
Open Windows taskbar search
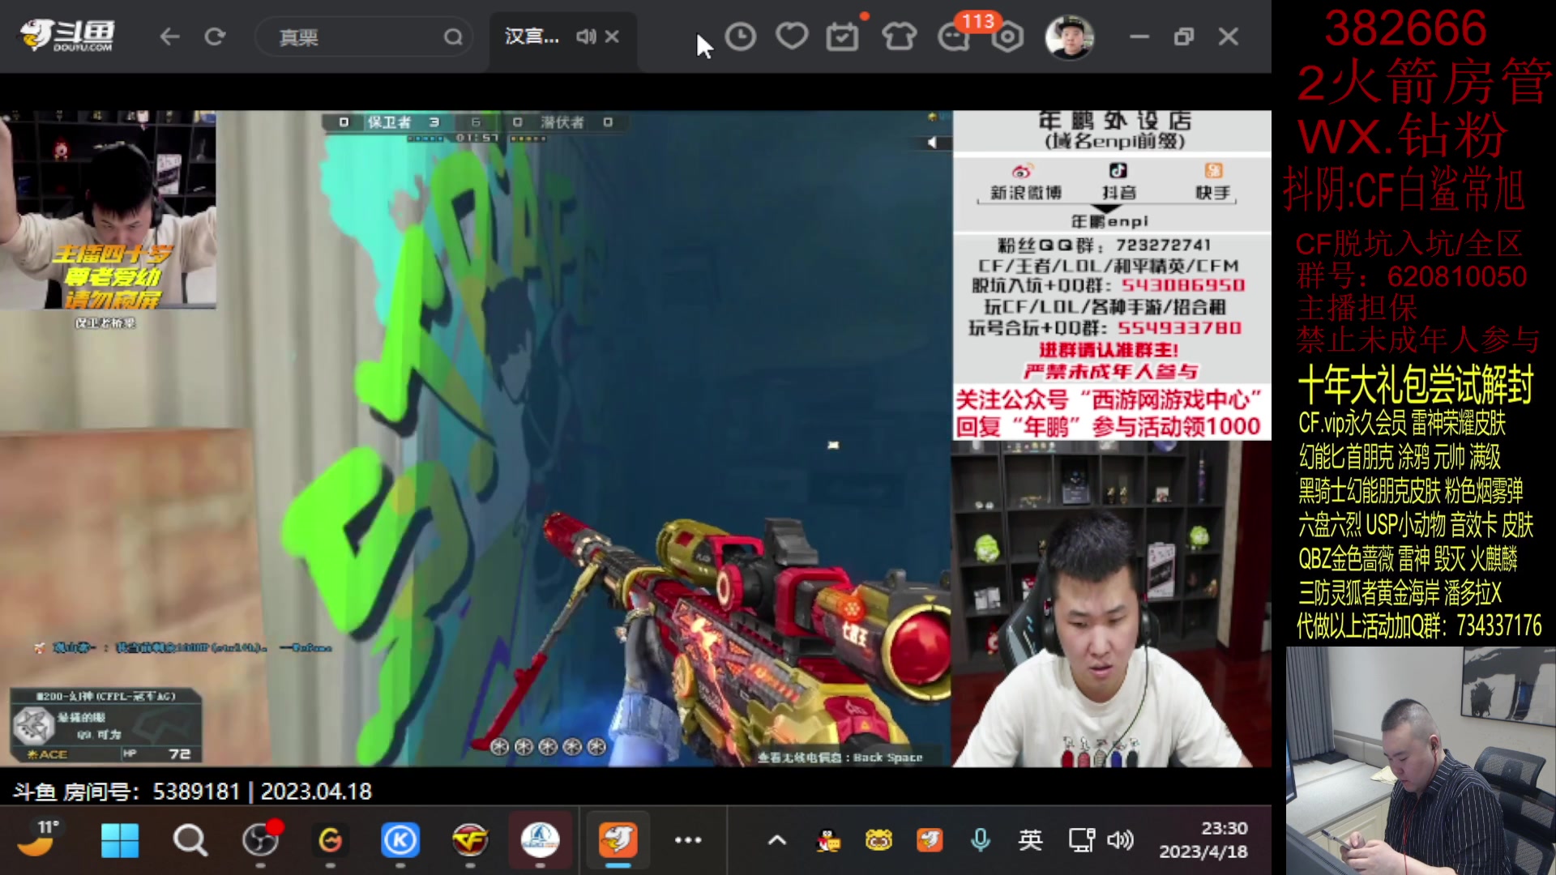tap(190, 840)
